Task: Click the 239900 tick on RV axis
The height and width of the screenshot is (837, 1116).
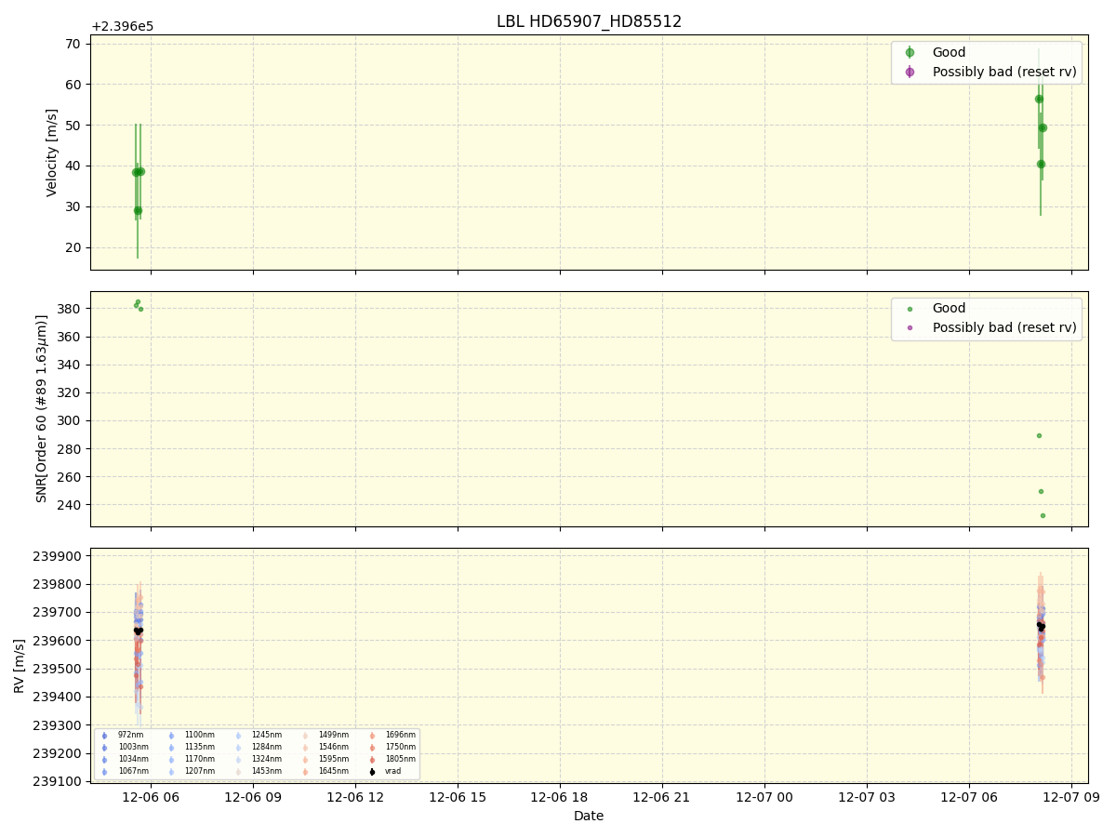Action: tap(59, 556)
